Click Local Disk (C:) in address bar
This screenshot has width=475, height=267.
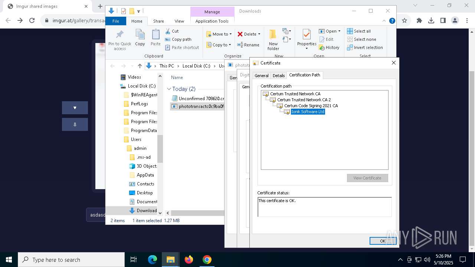(x=196, y=66)
